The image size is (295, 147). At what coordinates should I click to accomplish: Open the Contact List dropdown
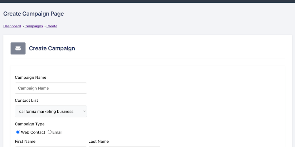(51, 111)
